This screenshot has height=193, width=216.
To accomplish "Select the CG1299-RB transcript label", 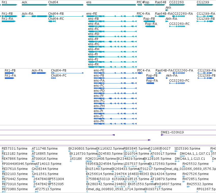I will [x=206, y=19].
